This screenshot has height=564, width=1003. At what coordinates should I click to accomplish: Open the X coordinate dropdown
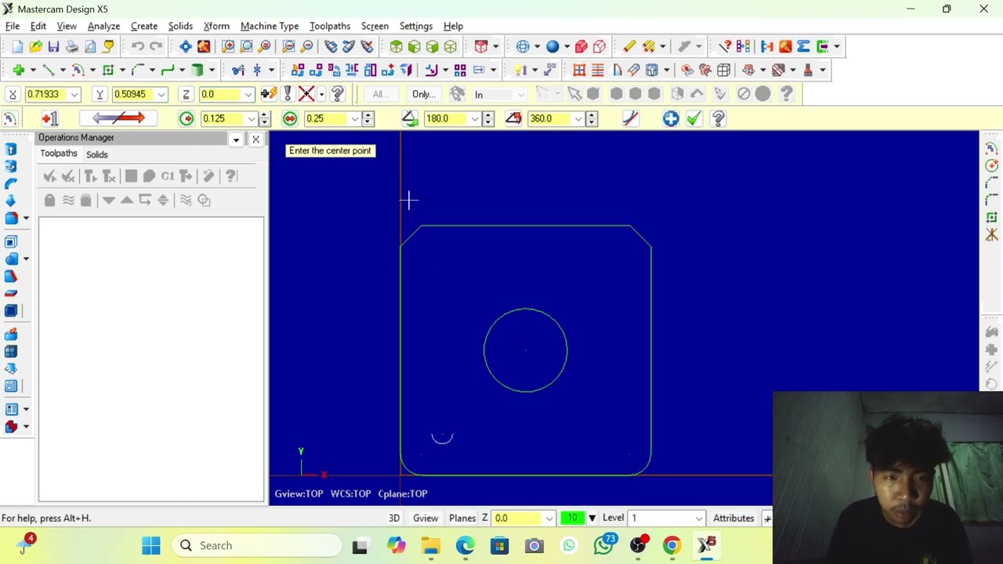(x=74, y=95)
